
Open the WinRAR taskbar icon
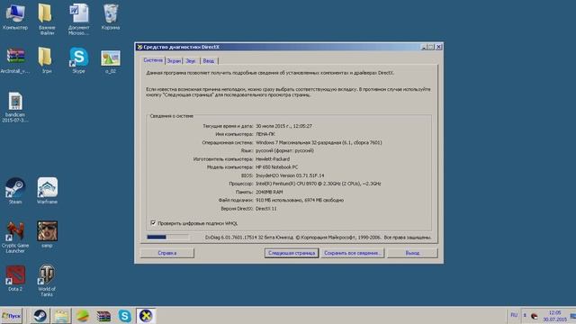tap(103, 316)
